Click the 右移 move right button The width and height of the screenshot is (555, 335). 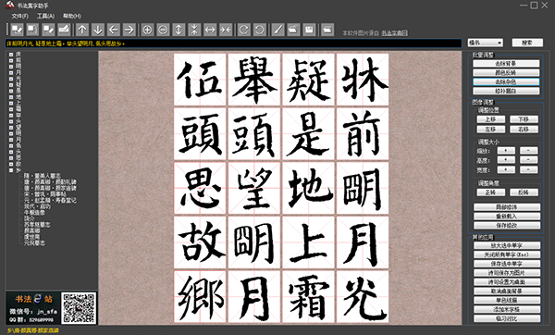click(x=524, y=130)
